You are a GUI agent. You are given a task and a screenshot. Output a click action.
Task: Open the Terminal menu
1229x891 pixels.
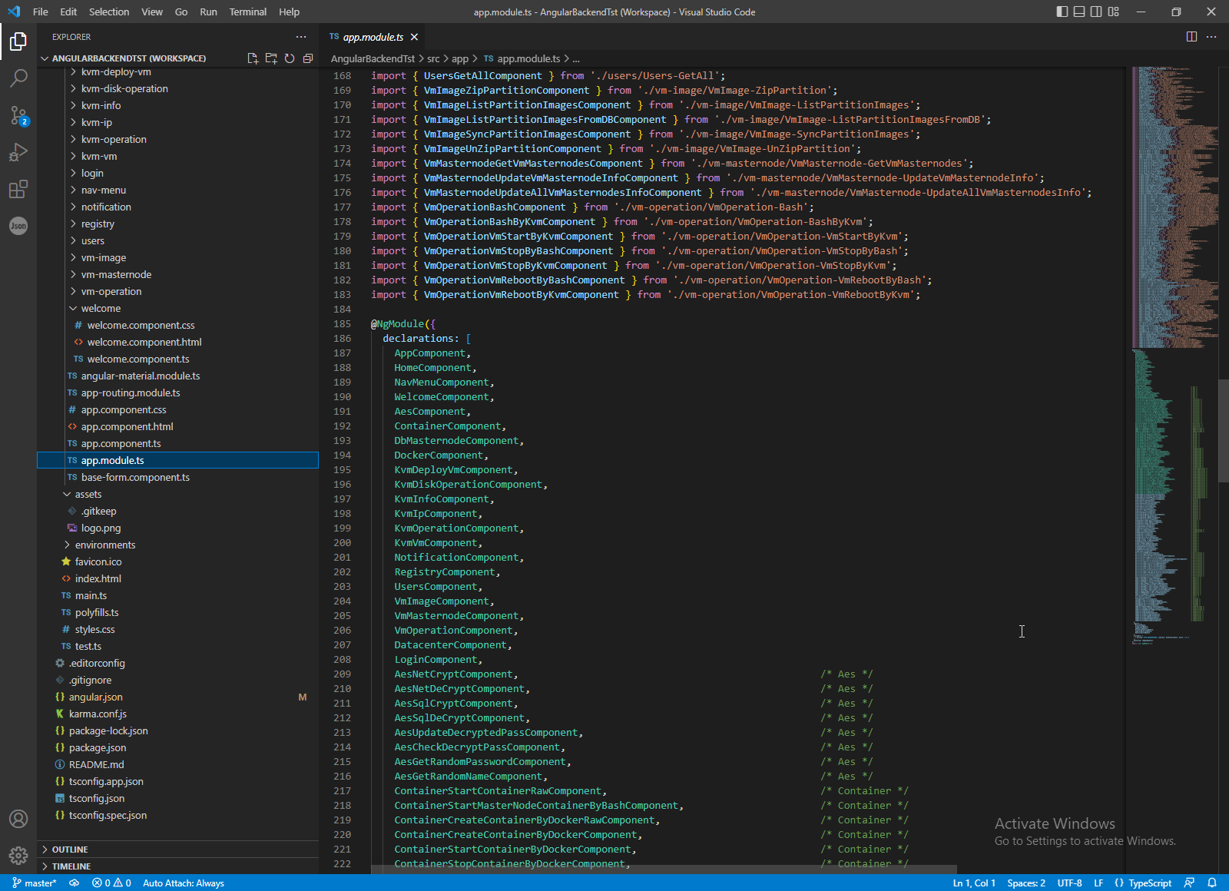[x=247, y=12]
